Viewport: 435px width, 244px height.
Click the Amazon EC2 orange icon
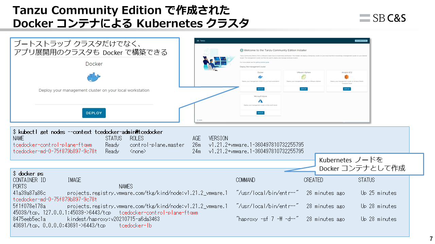click(347, 77)
